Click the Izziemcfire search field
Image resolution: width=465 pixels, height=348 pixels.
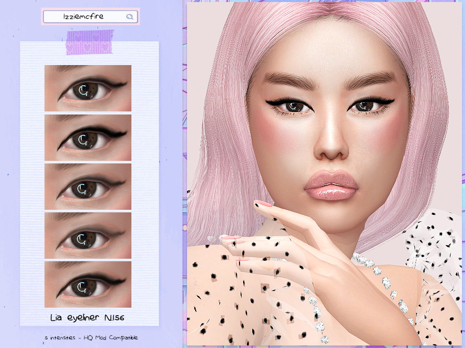click(x=83, y=17)
